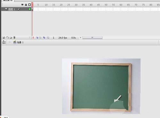Click the Delete Layer trash icon

[x=14, y=38]
